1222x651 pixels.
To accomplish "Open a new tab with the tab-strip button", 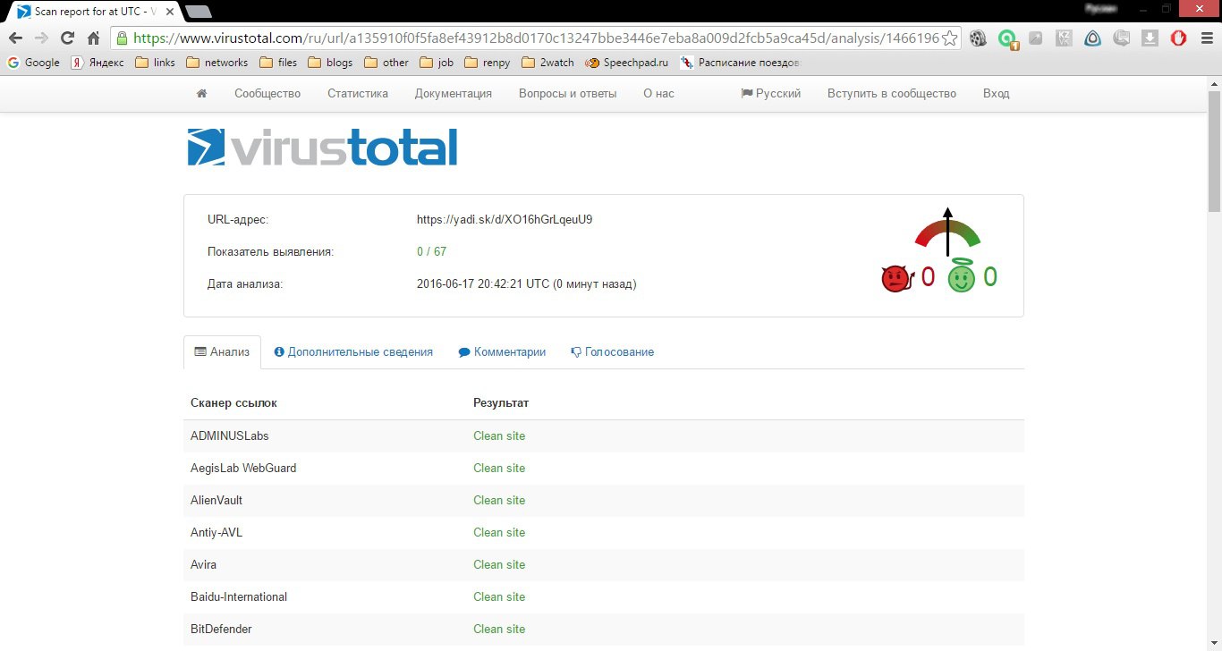I will pyautogui.click(x=199, y=12).
